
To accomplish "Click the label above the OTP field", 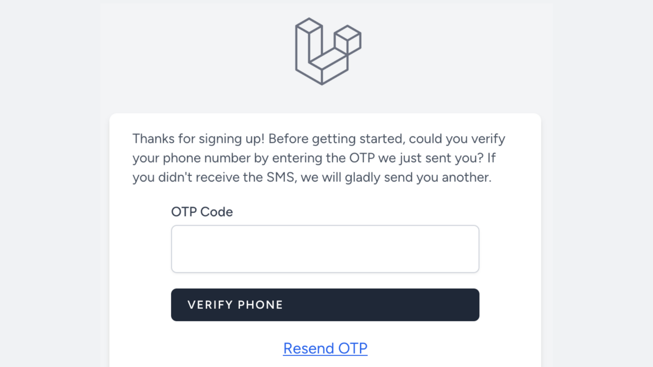I will [202, 212].
